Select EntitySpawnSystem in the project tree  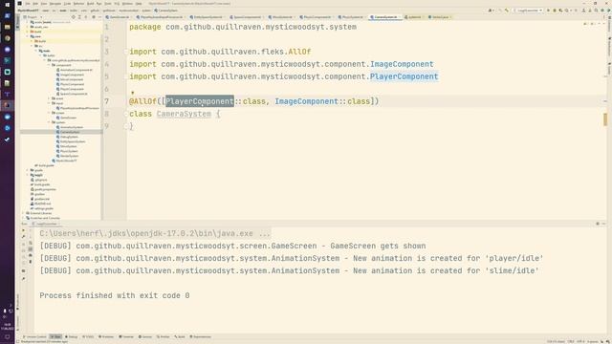[x=71, y=141]
